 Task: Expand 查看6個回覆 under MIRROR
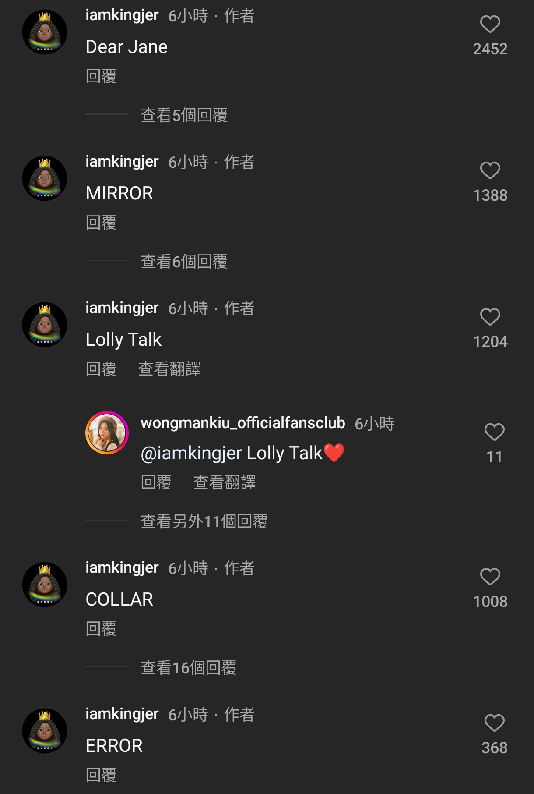184,262
